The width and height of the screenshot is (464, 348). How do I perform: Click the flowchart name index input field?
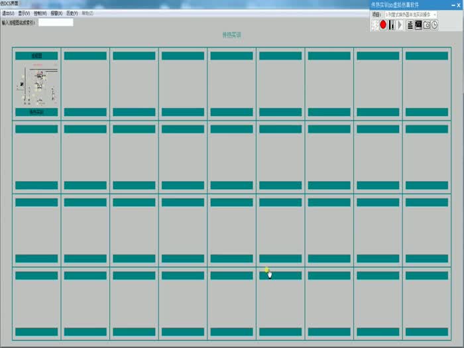(56, 22)
